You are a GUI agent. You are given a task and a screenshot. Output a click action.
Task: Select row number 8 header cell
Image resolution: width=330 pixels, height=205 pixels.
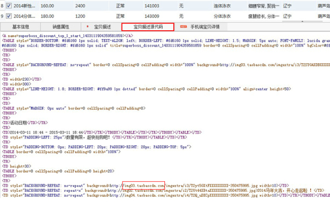tap(2, 6)
